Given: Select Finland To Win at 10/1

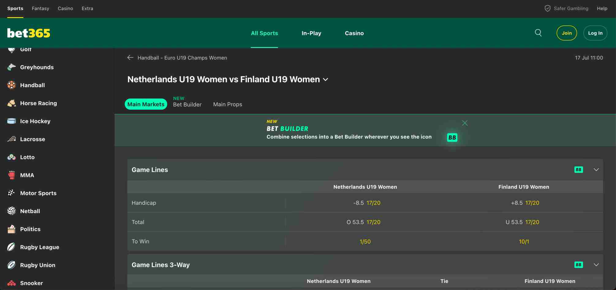Looking at the screenshot, I should pos(524,241).
